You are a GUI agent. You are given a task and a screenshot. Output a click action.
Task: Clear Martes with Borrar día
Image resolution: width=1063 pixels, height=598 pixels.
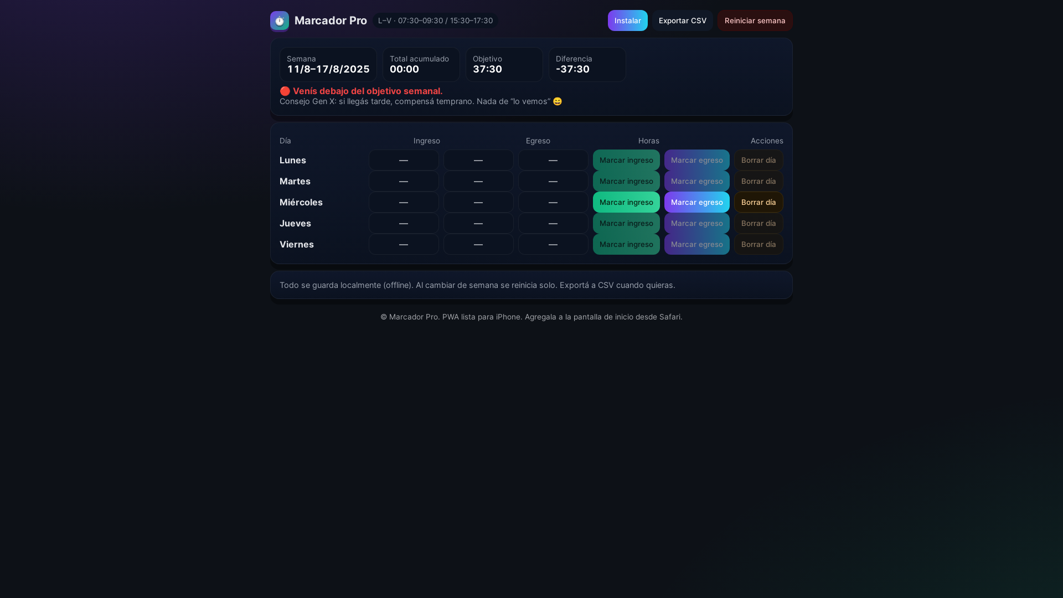click(758, 181)
